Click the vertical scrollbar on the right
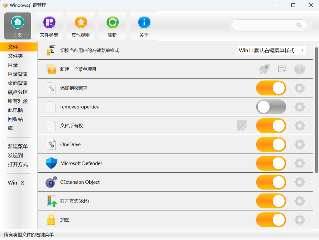Image resolution: width=319 pixels, height=240 pixels. 317,110
